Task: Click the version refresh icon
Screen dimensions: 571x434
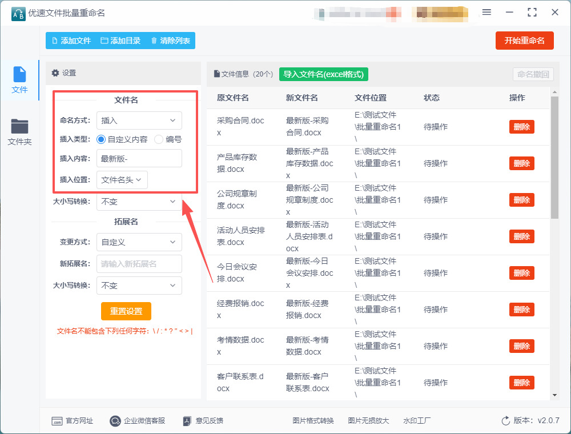Action: coord(505,421)
